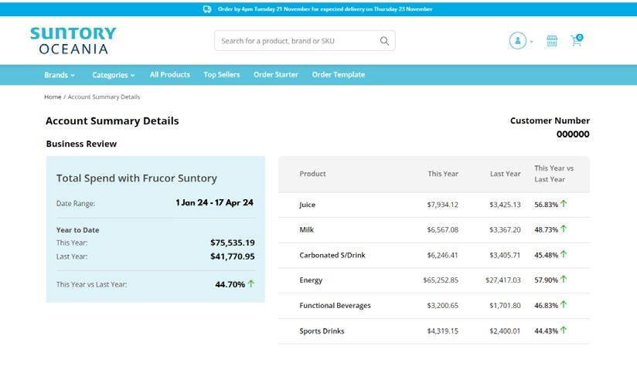Image resolution: width=637 pixels, height=383 pixels.
Task: Expand the account dropdown chevron
Action: (x=531, y=42)
